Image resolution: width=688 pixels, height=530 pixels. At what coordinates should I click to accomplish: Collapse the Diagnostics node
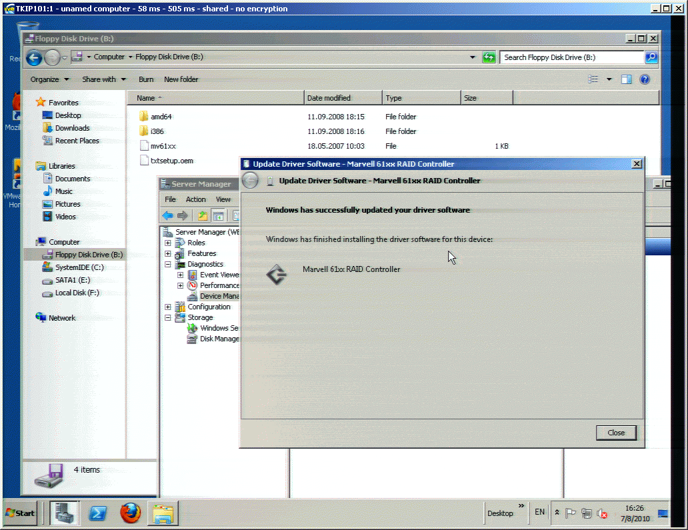pyautogui.click(x=167, y=264)
